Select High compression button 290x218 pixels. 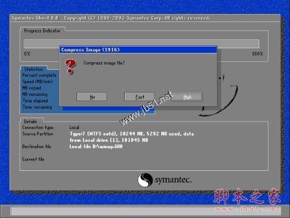click(x=187, y=97)
